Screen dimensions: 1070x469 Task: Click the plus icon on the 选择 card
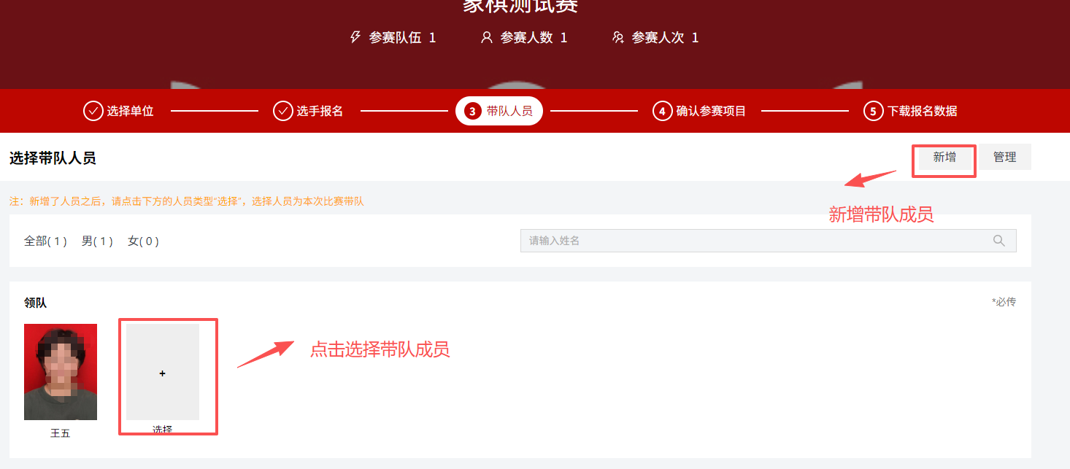tap(162, 373)
